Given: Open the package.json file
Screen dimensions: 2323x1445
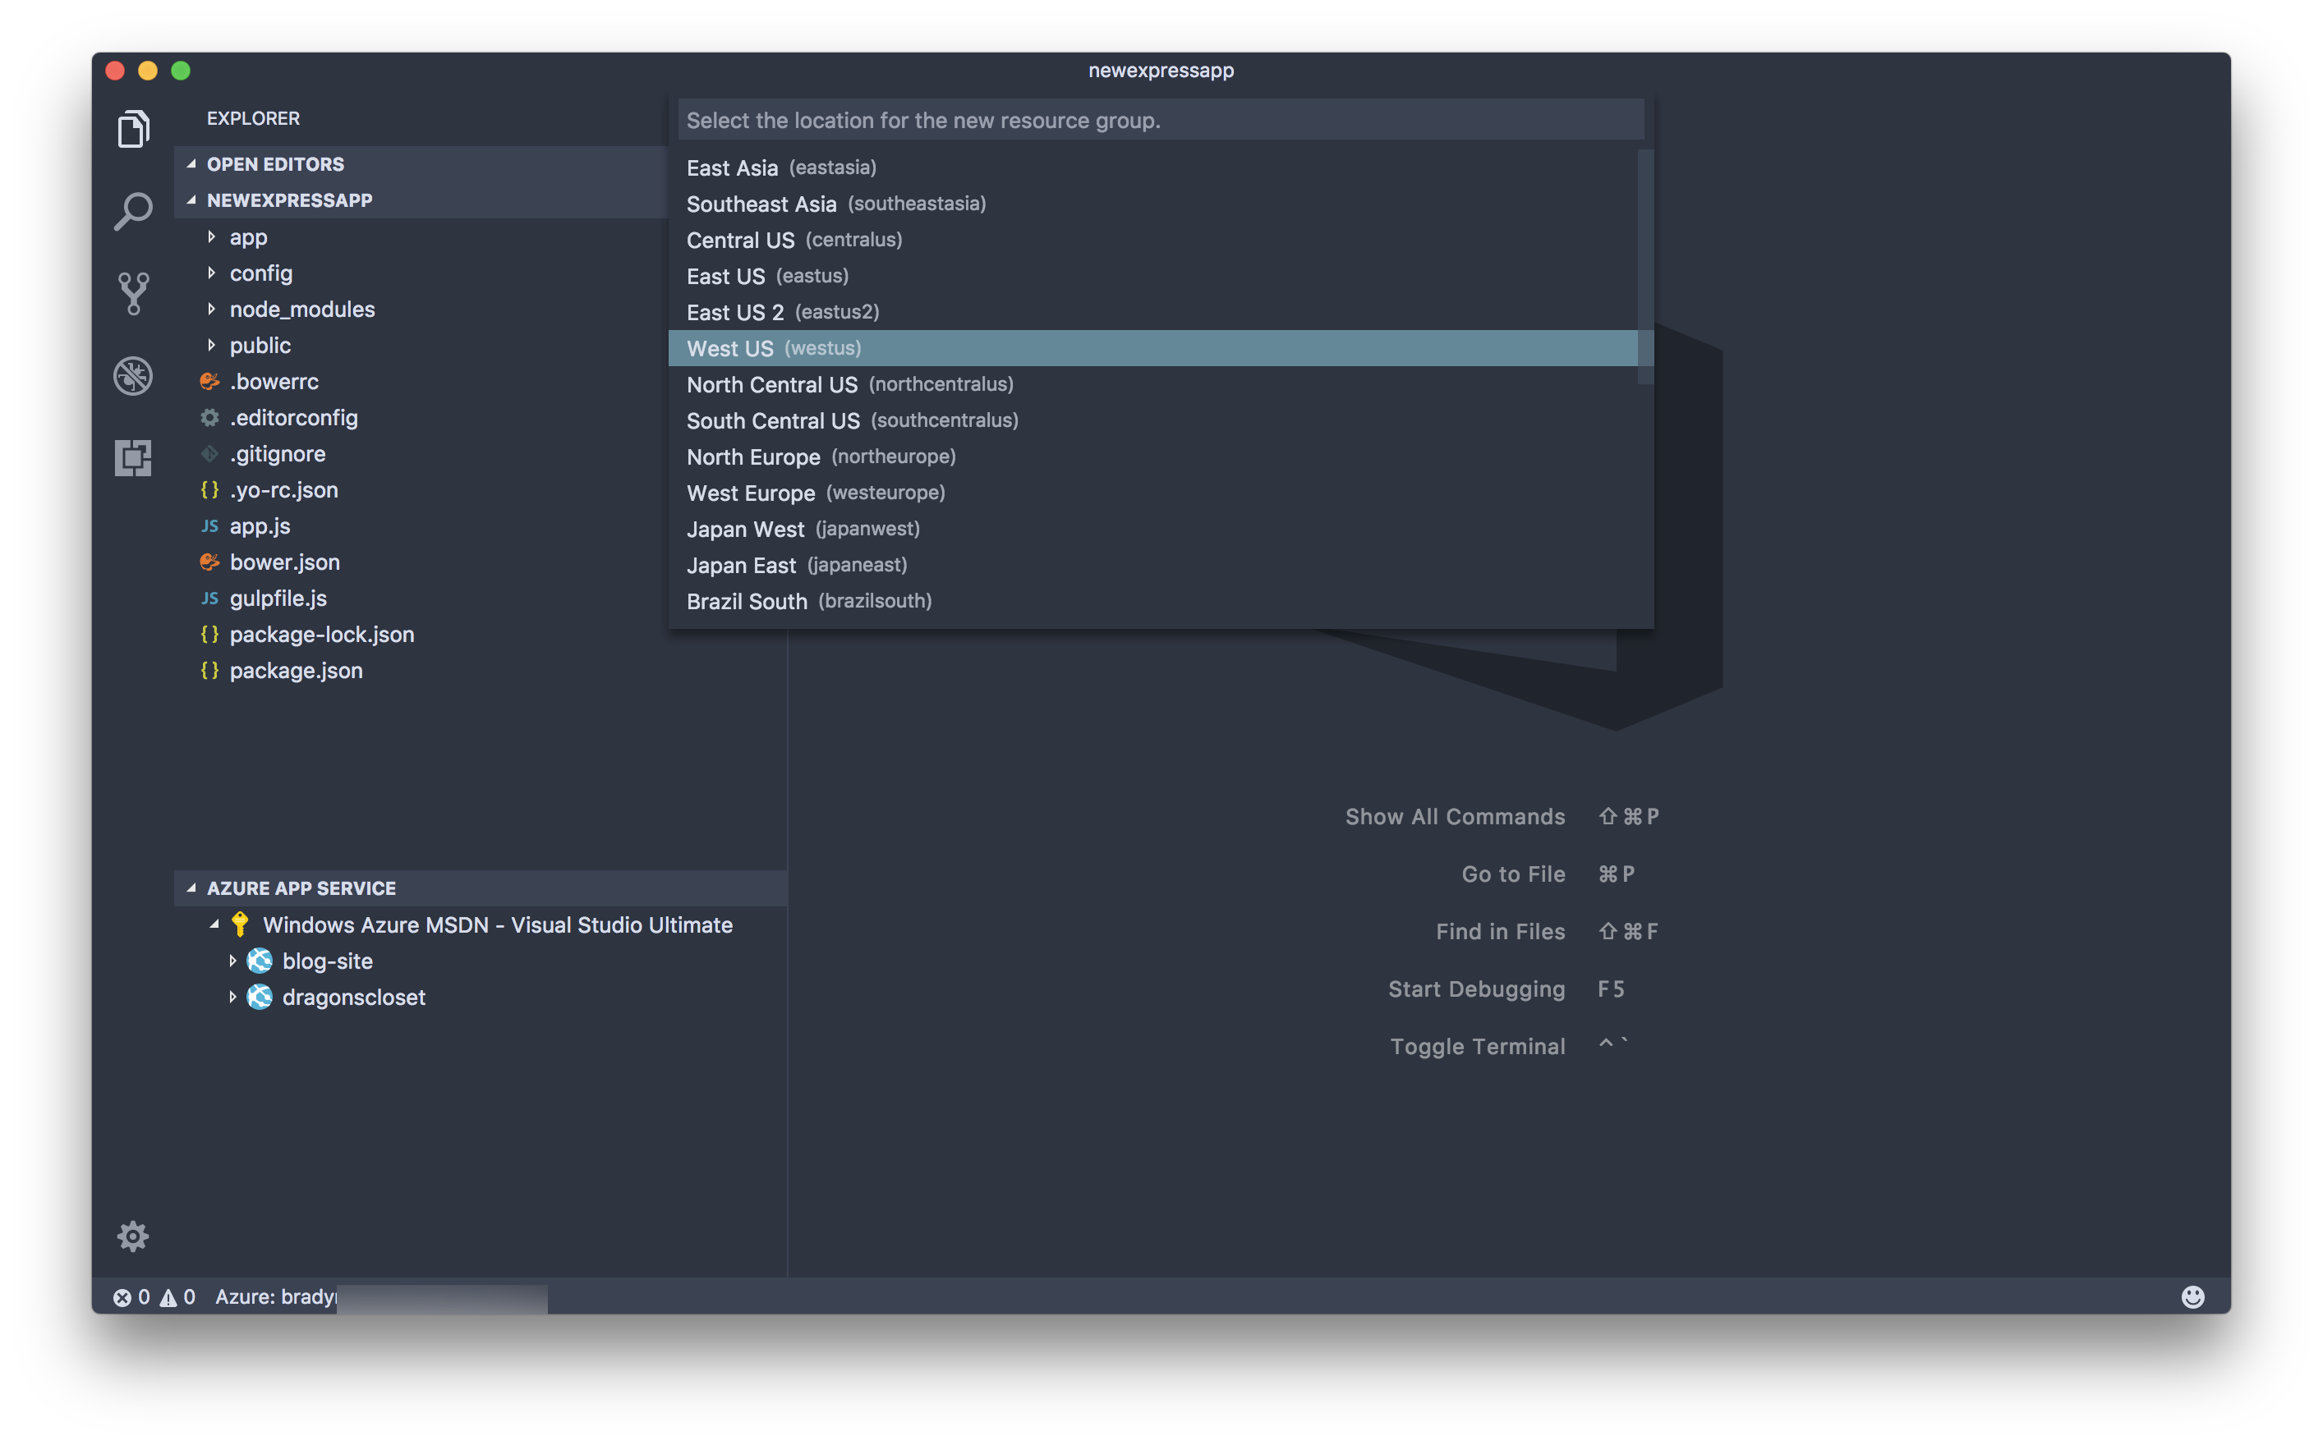Looking at the screenshot, I should pos(298,669).
